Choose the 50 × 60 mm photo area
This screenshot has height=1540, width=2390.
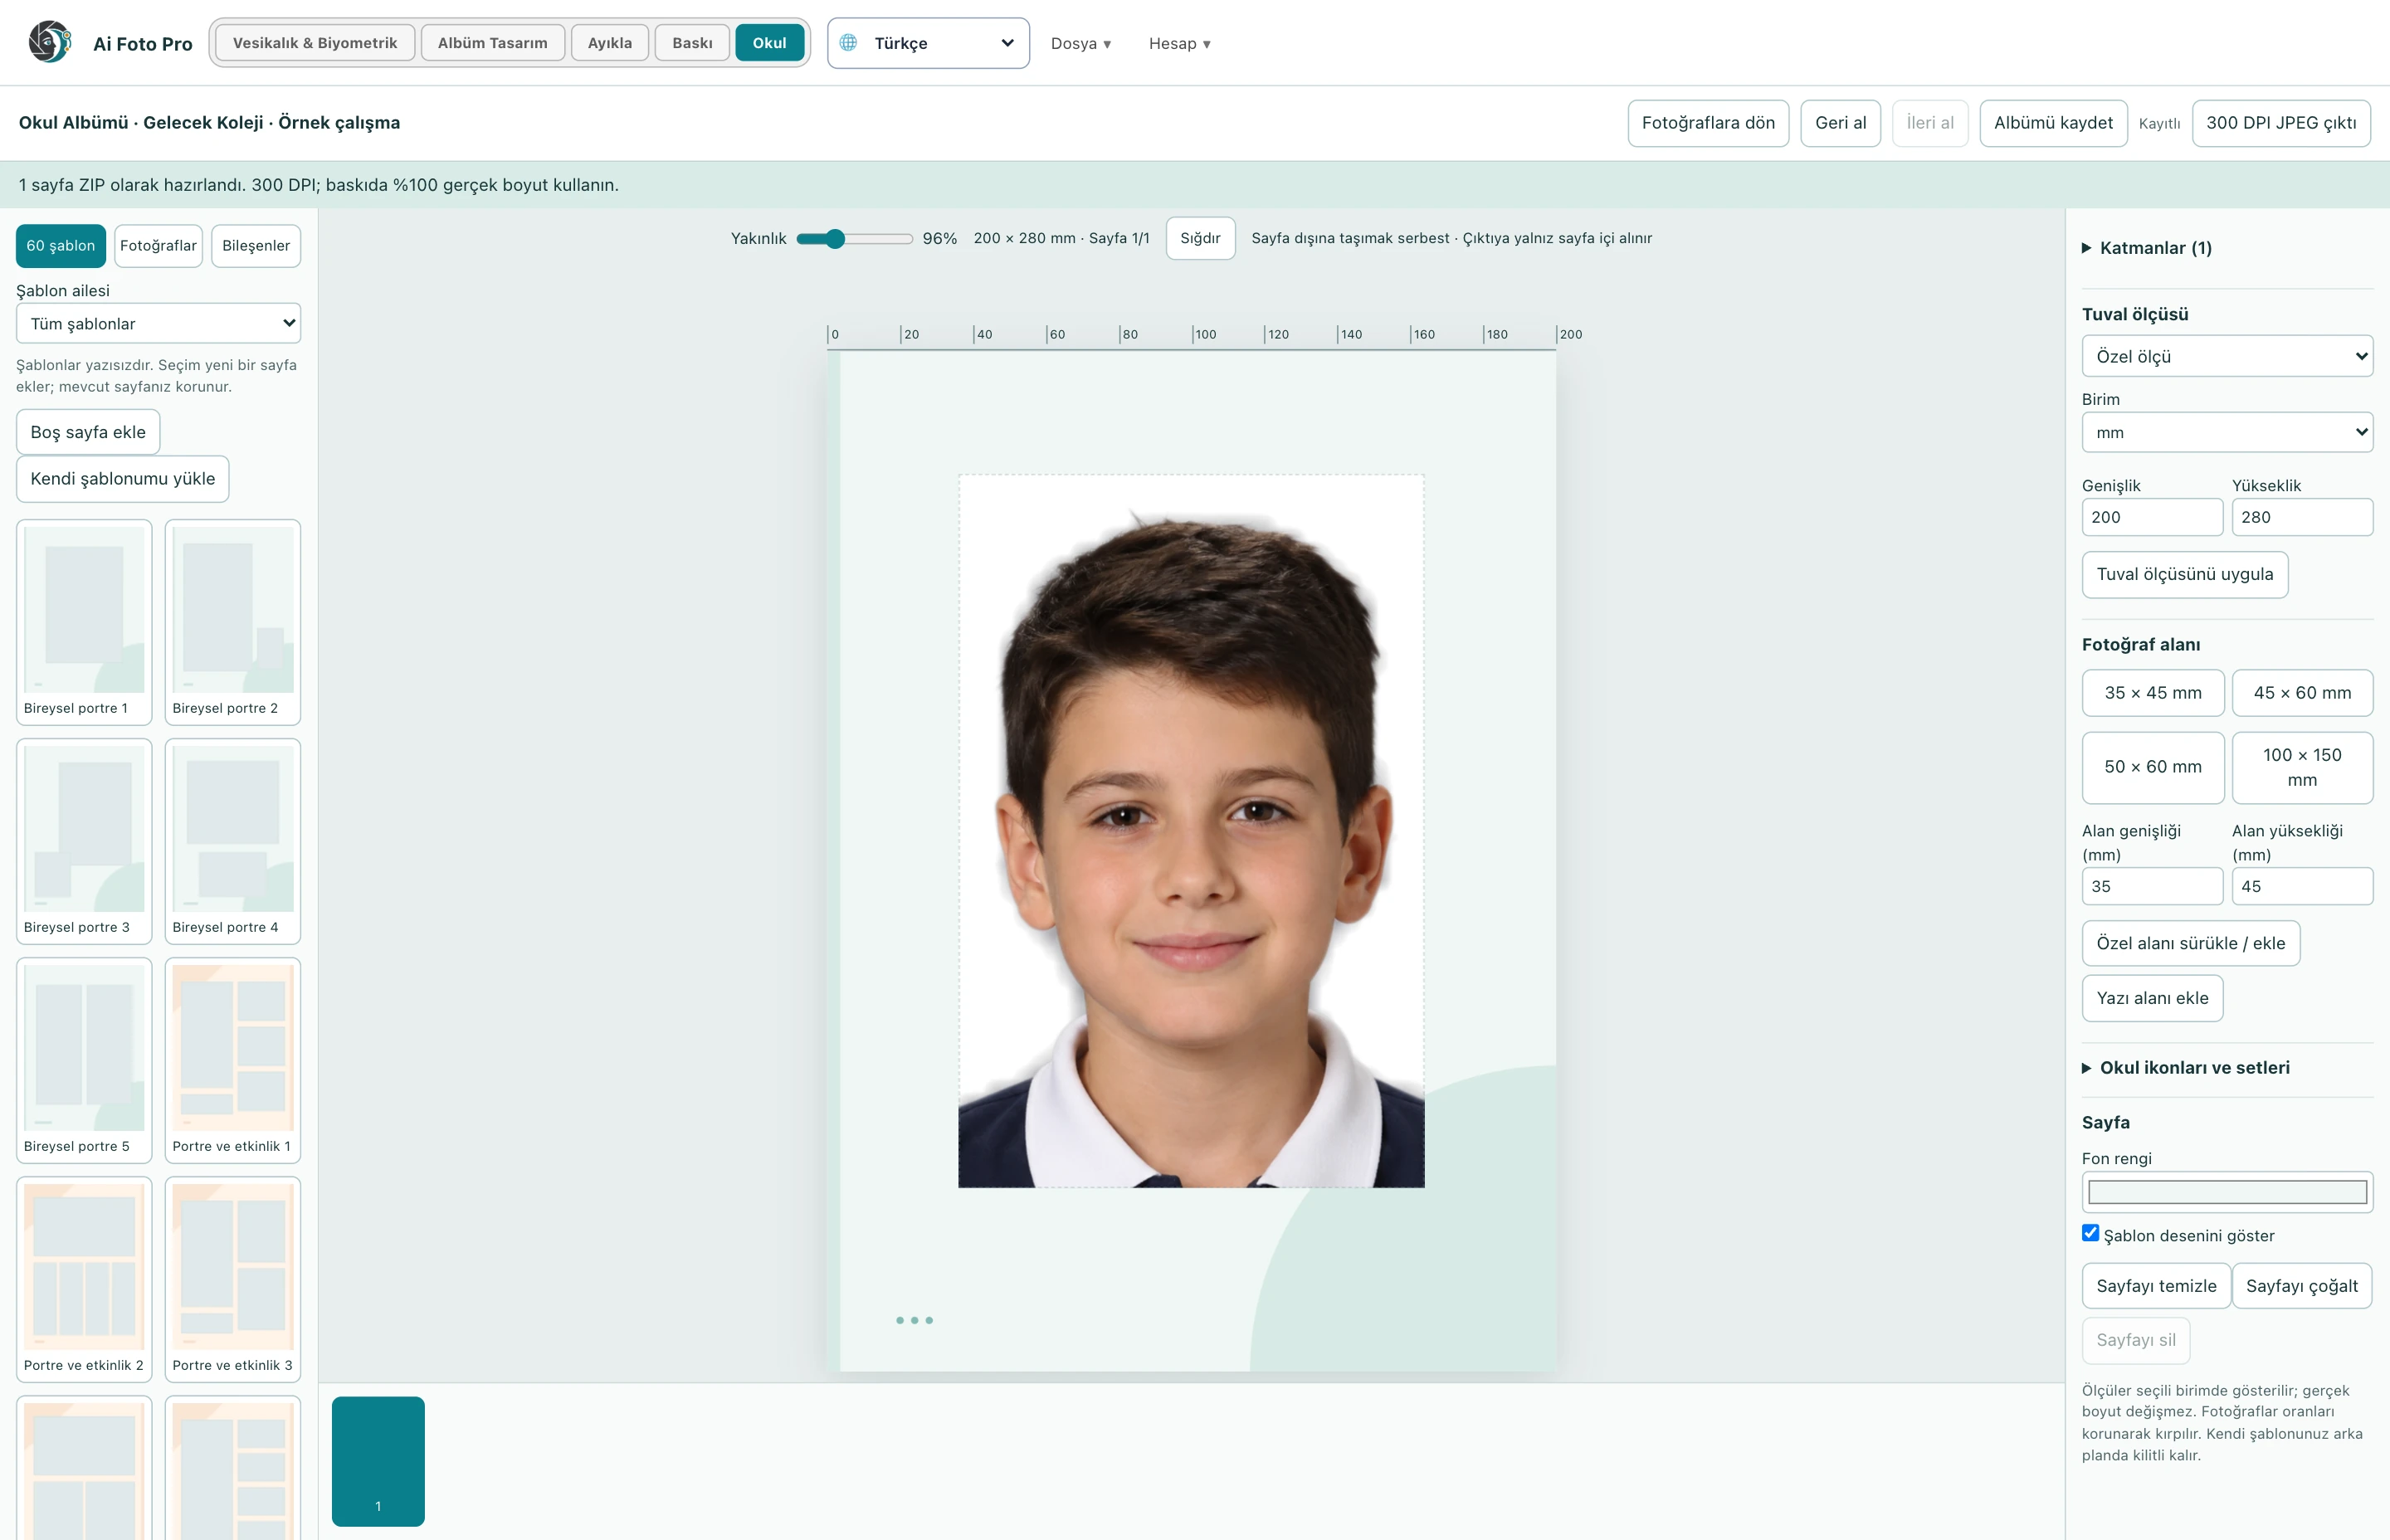coord(2153,767)
